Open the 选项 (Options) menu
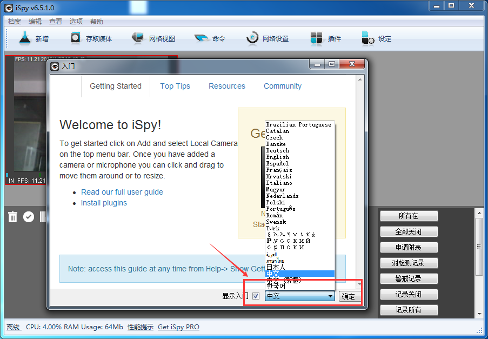The width and height of the screenshot is (488, 339). pos(76,22)
